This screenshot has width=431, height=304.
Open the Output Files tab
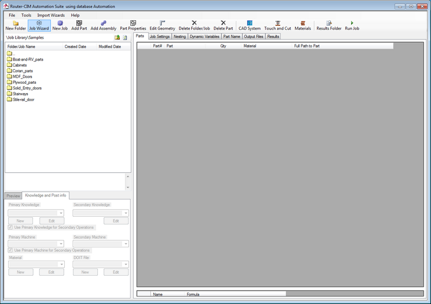pos(253,36)
